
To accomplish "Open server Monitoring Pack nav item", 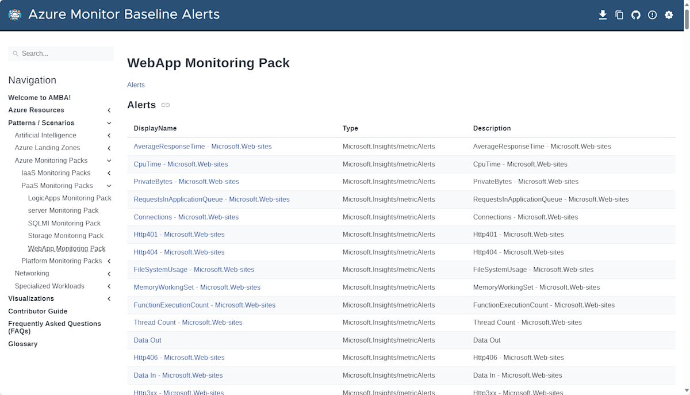I will (63, 210).
